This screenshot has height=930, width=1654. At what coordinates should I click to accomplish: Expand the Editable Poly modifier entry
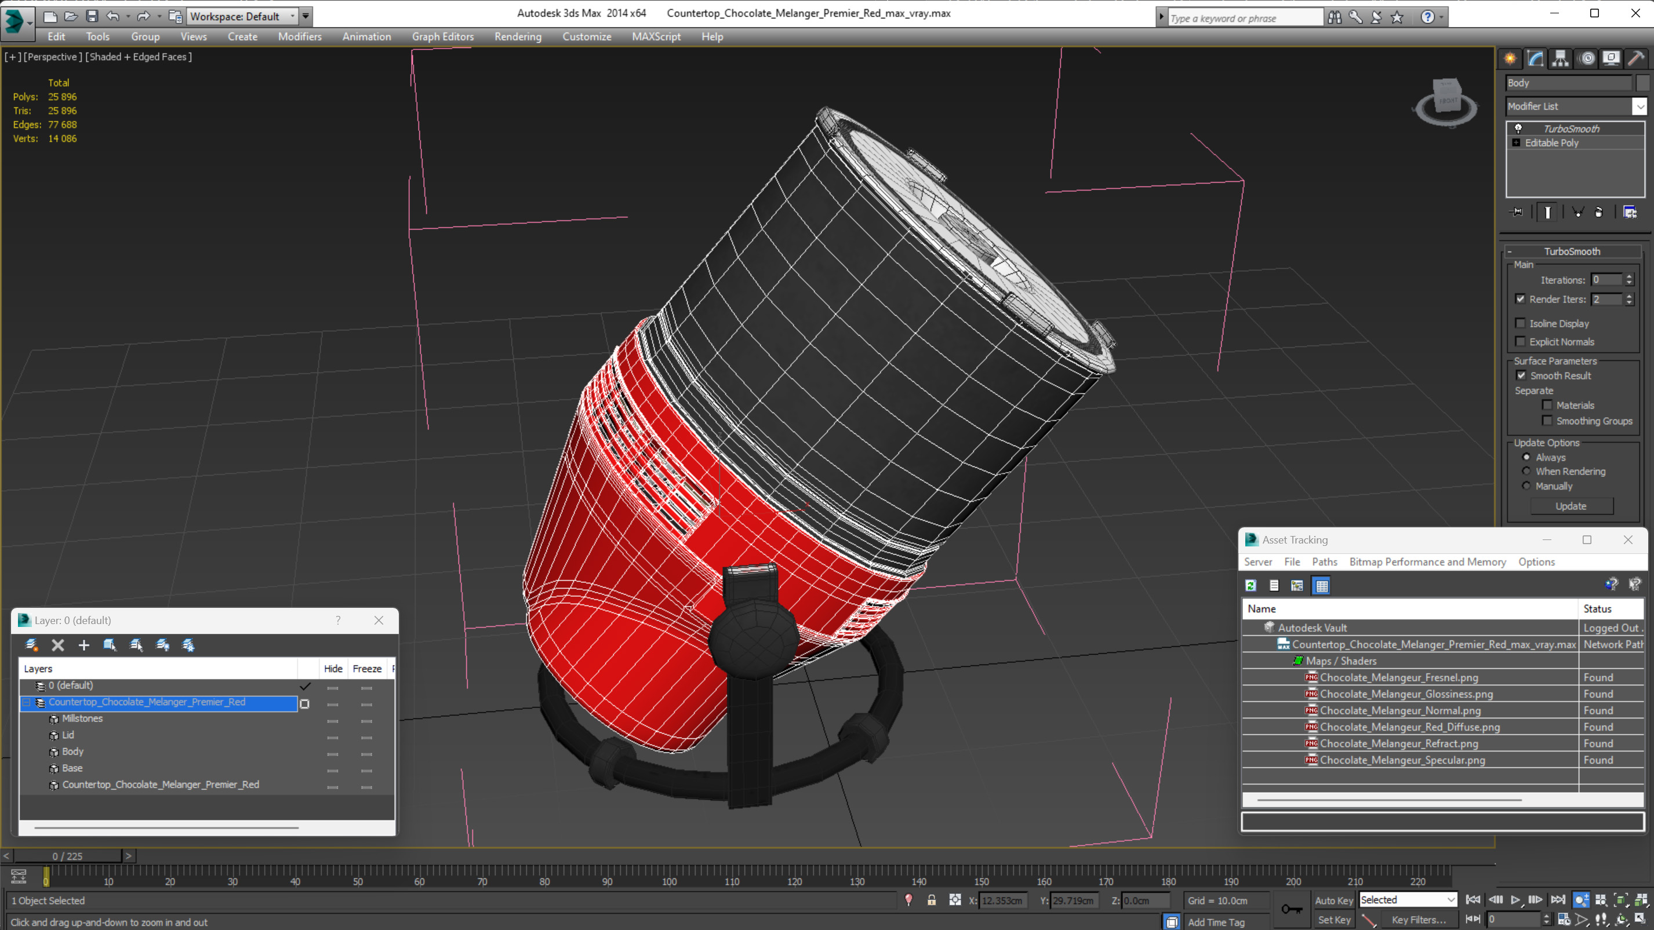[1517, 143]
